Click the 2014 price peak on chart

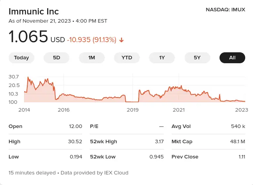click(x=28, y=78)
